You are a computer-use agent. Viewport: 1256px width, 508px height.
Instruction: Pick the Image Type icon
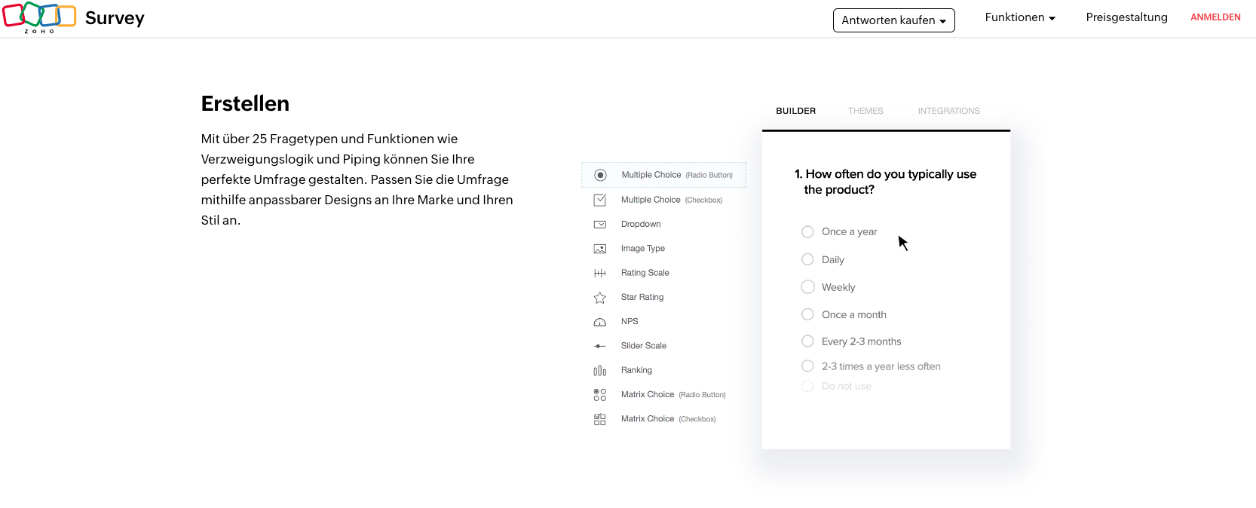point(600,249)
